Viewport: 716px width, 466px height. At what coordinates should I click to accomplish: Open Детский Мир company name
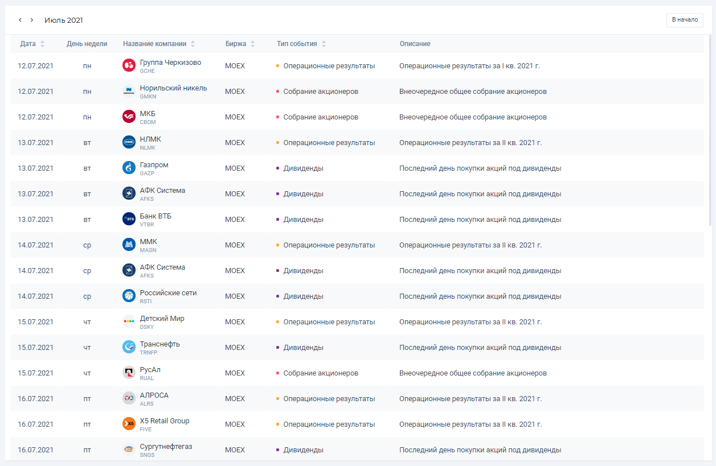[162, 319]
